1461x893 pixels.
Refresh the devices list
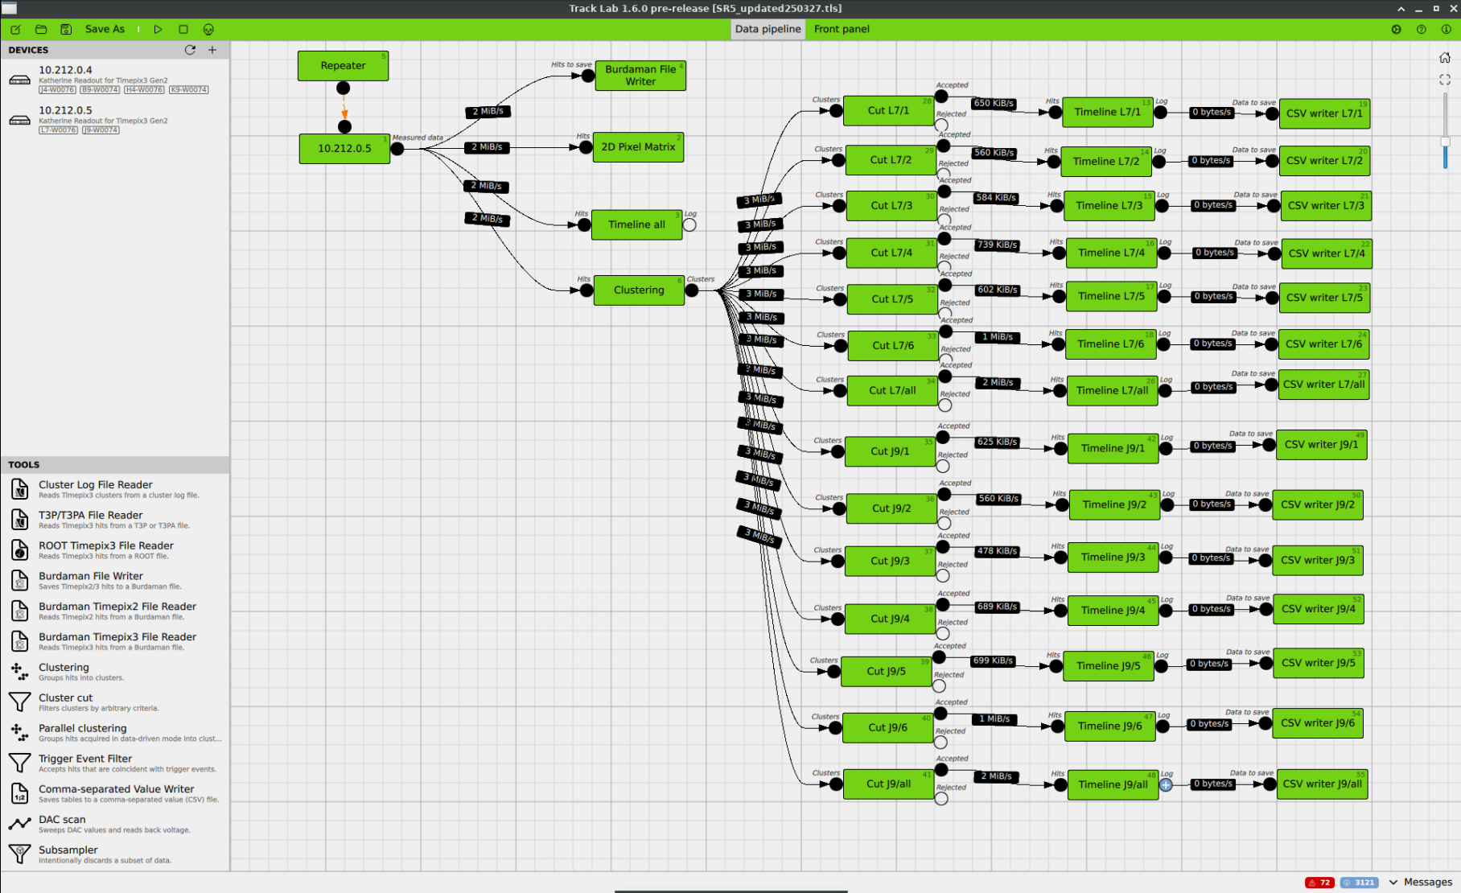[190, 50]
